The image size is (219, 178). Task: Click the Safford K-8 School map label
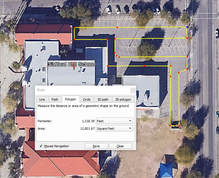tap(72, 64)
